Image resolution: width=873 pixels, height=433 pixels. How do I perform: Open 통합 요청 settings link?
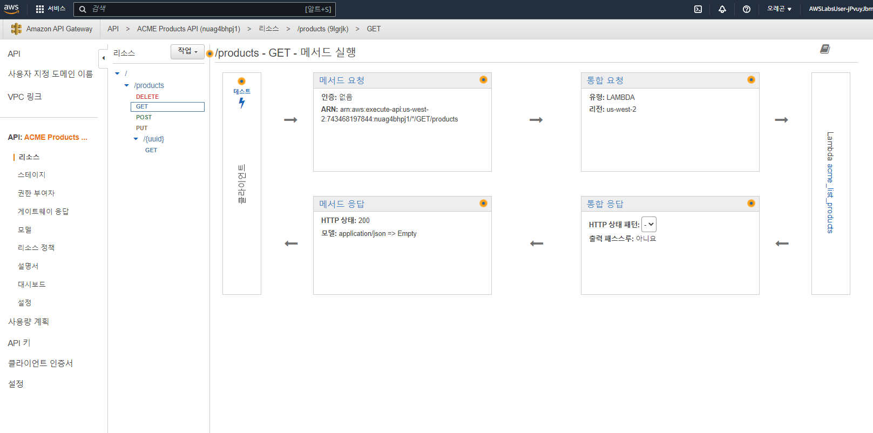(x=605, y=80)
